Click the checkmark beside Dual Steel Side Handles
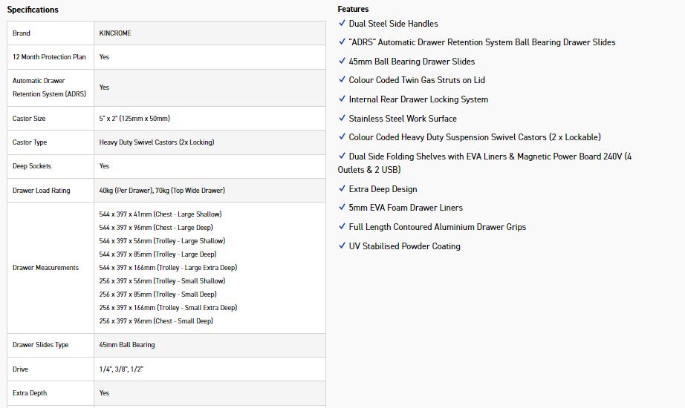 pos(342,24)
